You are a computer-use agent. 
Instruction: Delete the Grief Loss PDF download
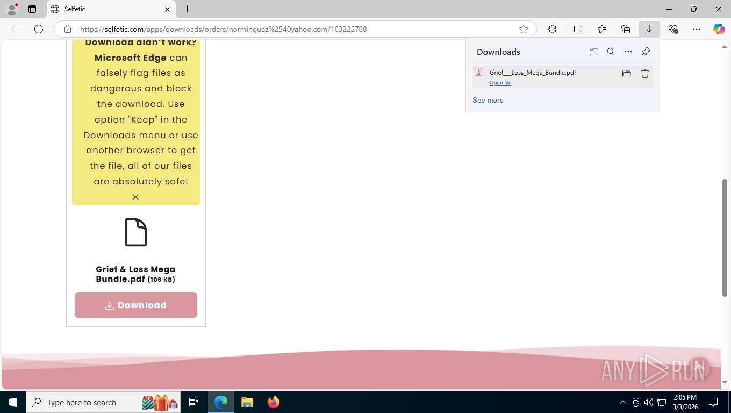point(644,74)
